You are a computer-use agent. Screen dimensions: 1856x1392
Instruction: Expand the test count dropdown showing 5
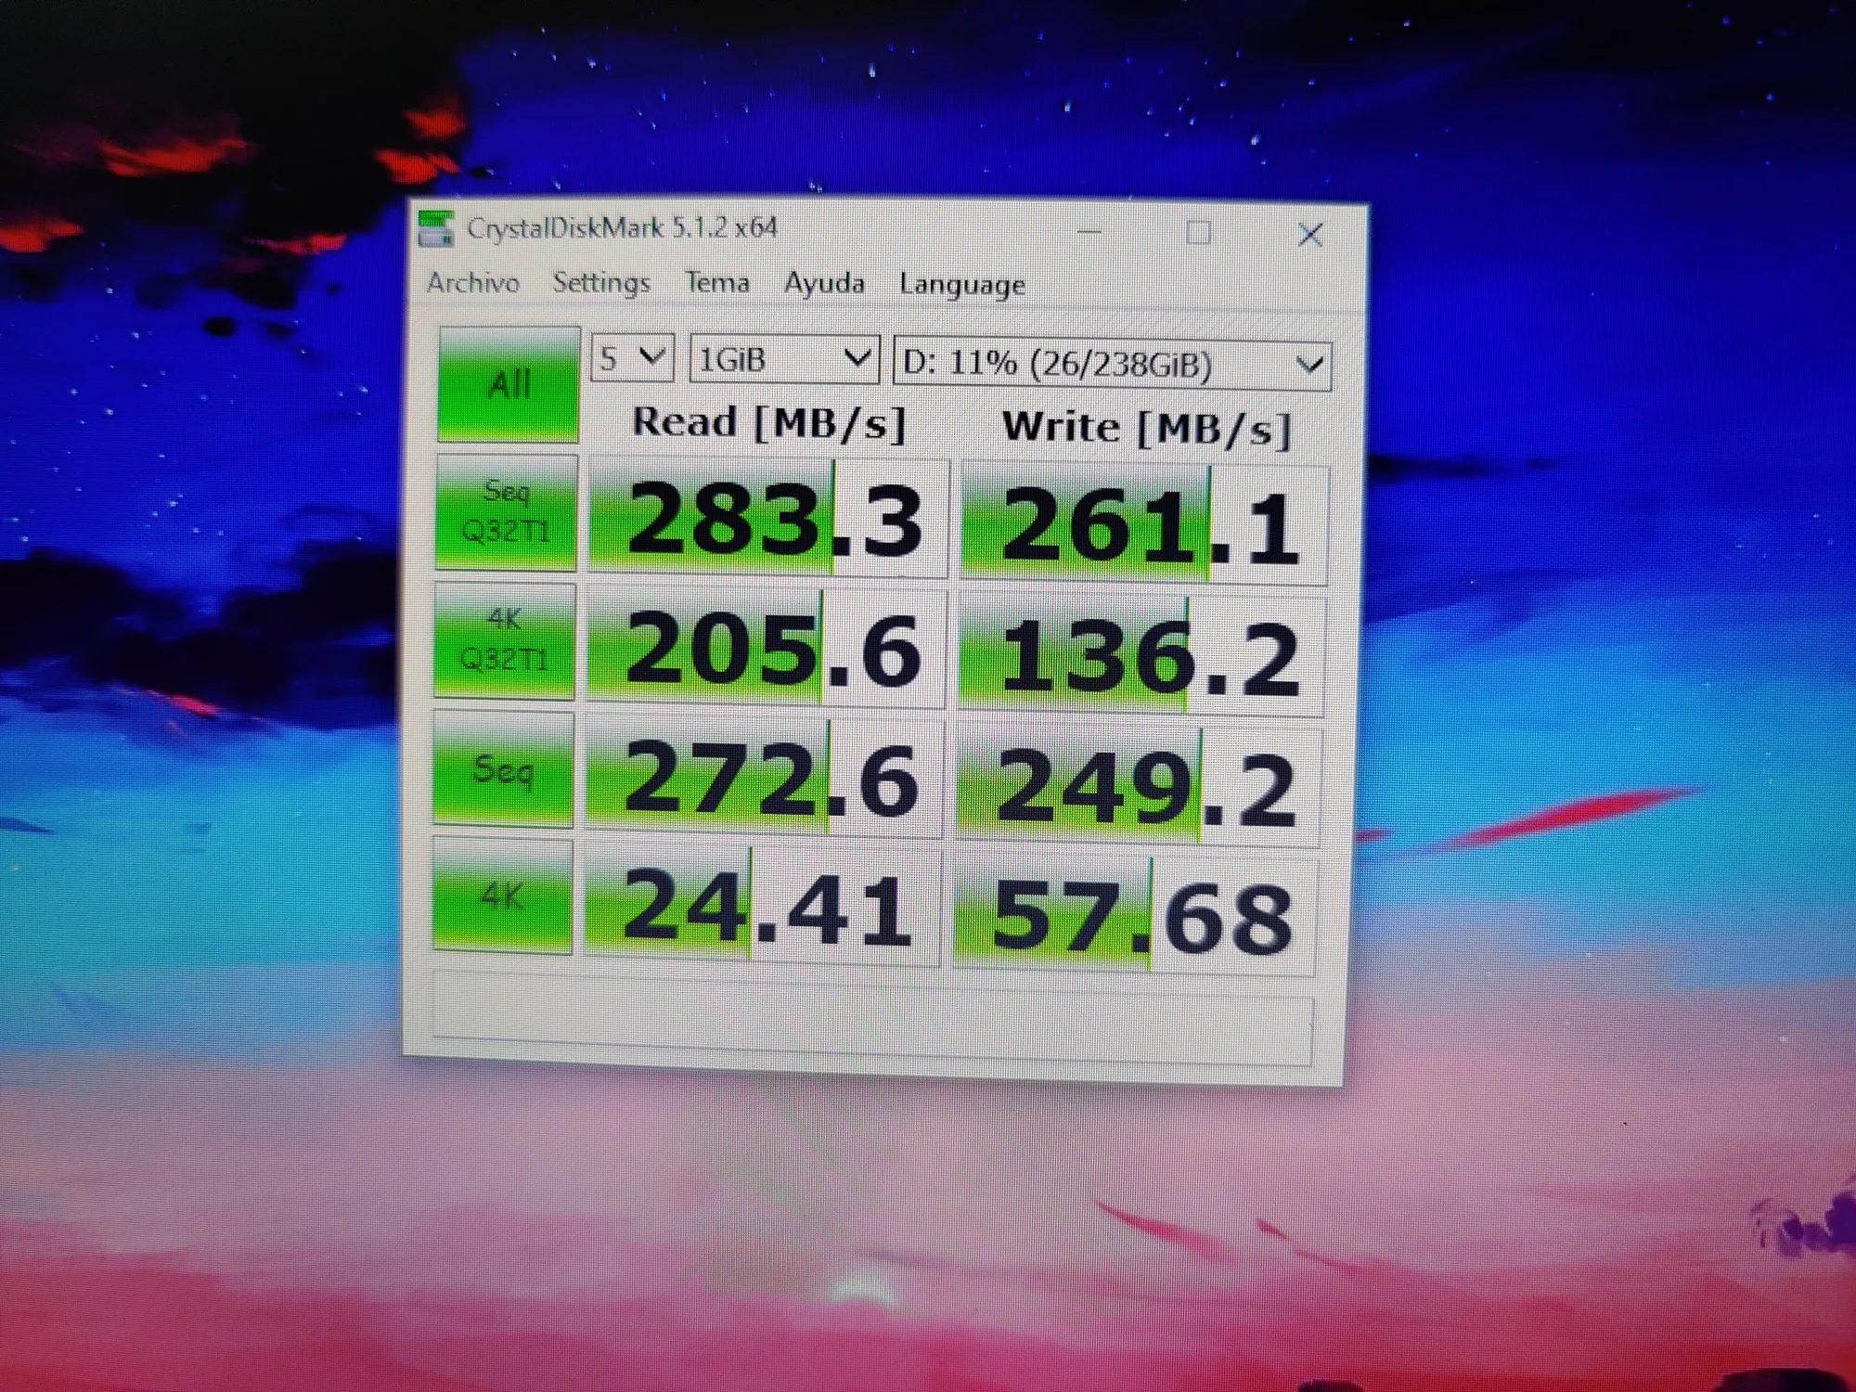[632, 358]
